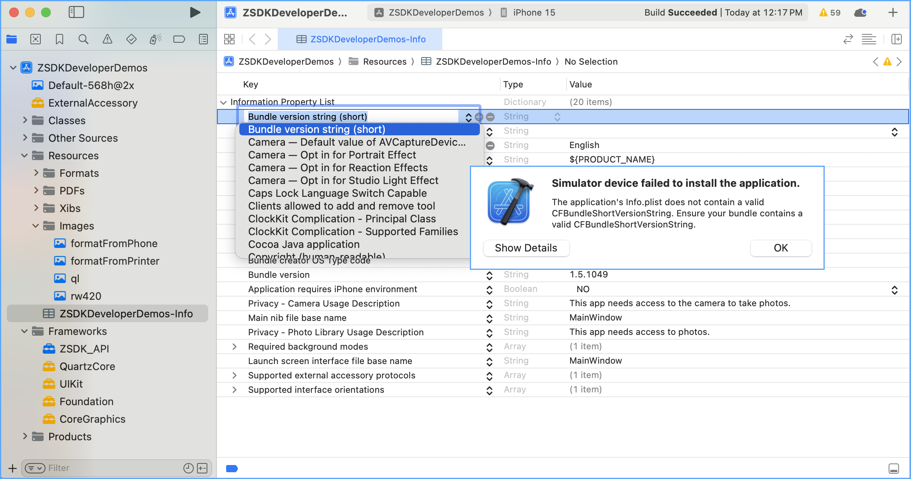
Task: Select 'Camera — Opt in for Portrait Effect'
Action: [332, 155]
